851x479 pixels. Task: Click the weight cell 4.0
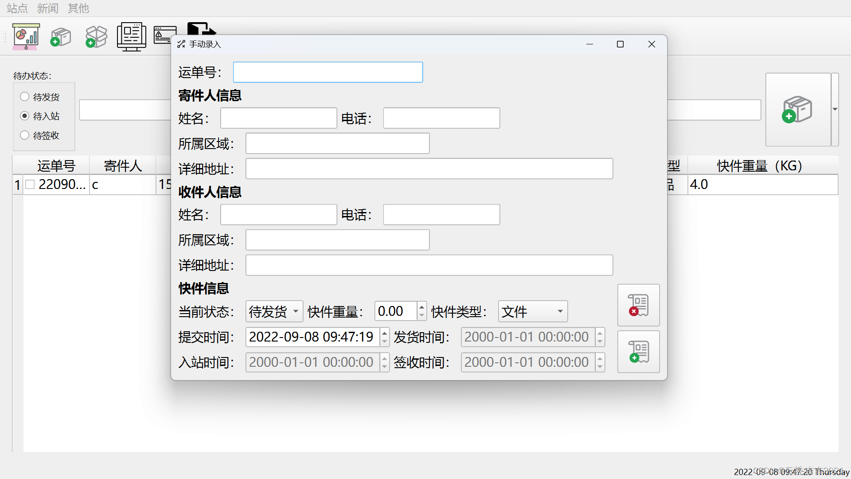click(762, 185)
